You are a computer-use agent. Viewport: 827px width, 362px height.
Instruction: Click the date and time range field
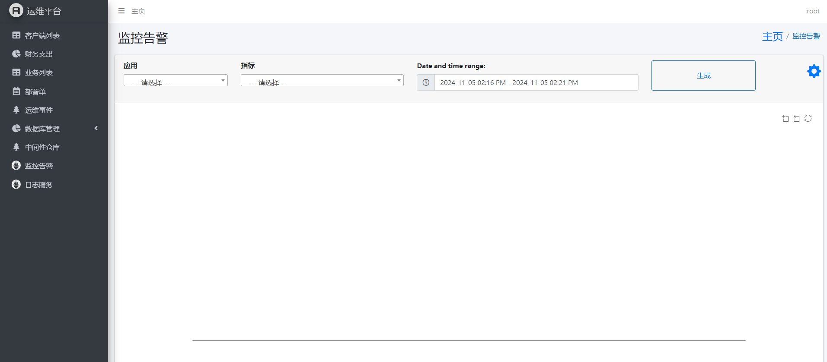click(x=536, y=82)
